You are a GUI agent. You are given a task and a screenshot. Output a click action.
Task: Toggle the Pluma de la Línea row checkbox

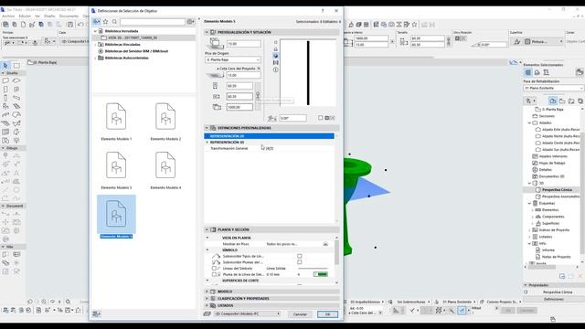click(x=214, y=274)
